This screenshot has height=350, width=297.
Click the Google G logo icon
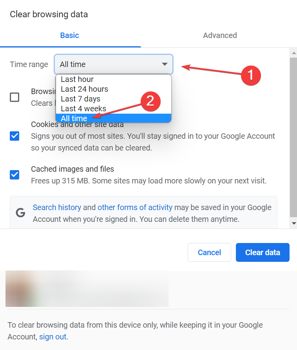tap(20, 213)
